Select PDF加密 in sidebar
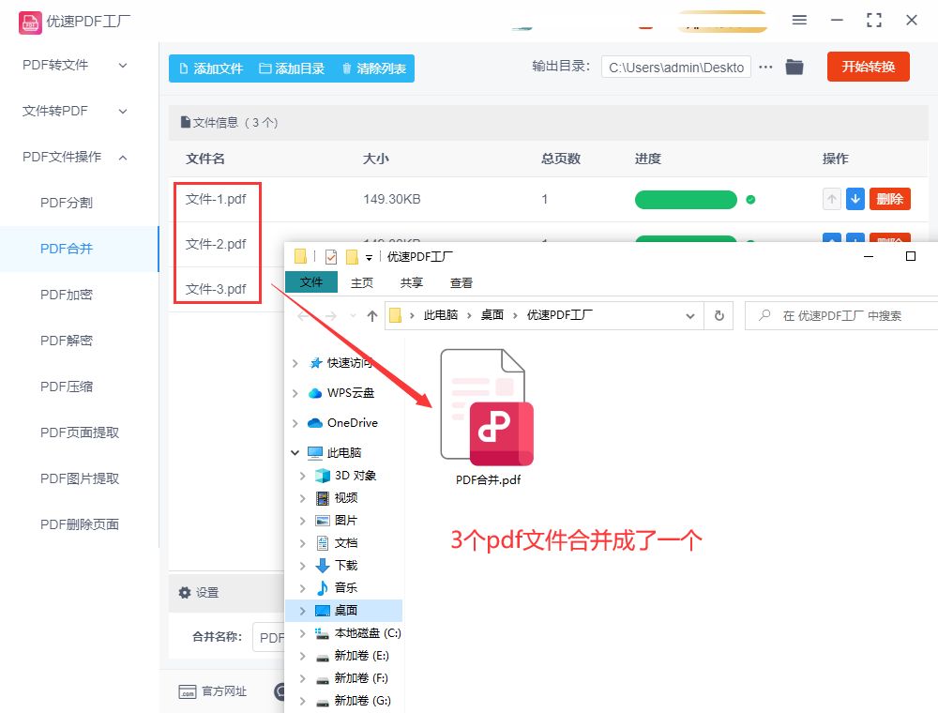 click(x=67, y=295)
